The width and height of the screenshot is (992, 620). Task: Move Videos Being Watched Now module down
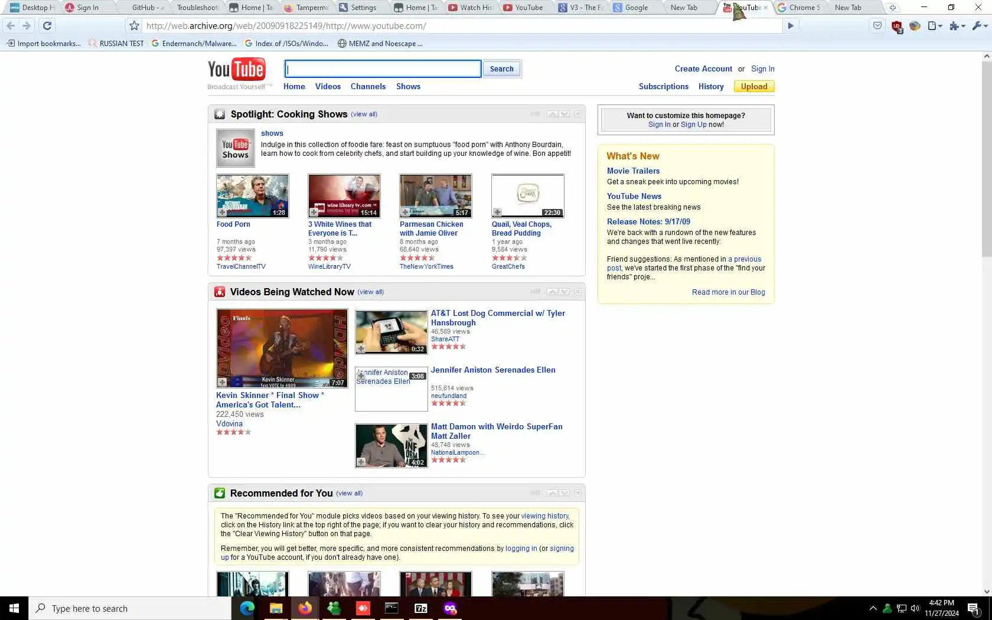pyautogui.click(x=564, y=292)
